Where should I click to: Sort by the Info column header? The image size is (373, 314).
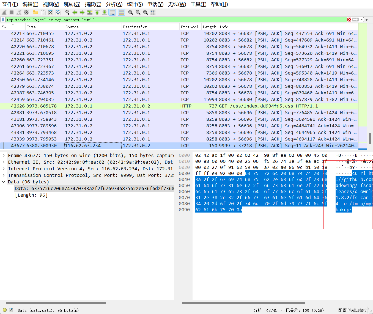pos(288,27)
